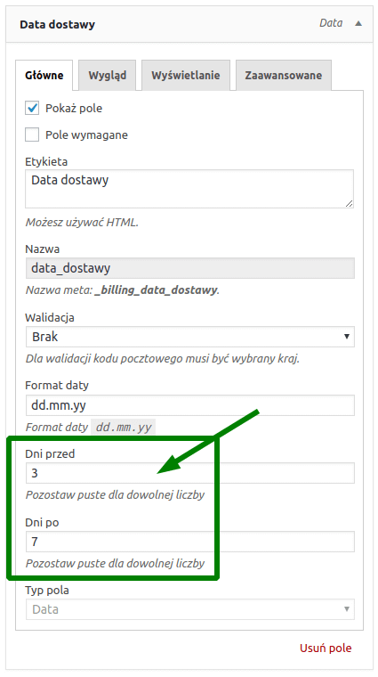Screen dimensions: 378x677
Task: Click the Usuń pole link
Action: click(326, 648)
